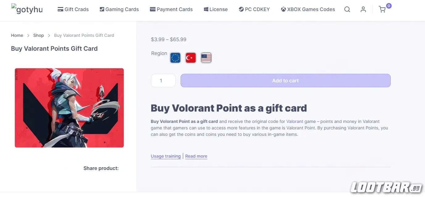The image size is (425, 197).
Task: Open the Usage training link
Action: 165,156
